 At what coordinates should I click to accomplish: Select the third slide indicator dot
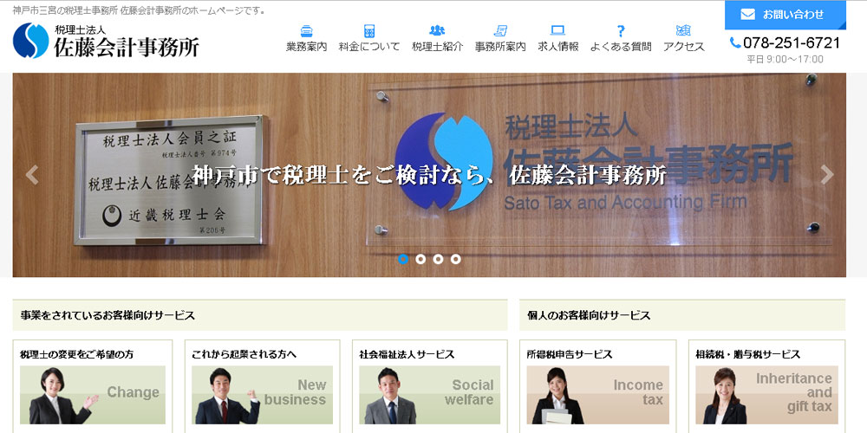pyautogui.click(x=439, y=259)
